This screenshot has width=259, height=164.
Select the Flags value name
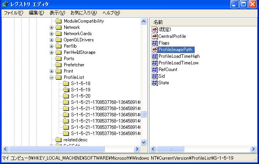tap(164, 43)
